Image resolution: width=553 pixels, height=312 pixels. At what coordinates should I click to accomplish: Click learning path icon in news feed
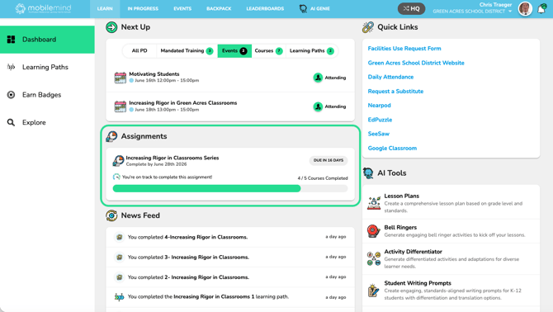[119, 297]
